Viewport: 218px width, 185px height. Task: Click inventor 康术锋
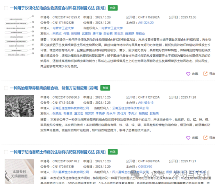tap(97, 34)
